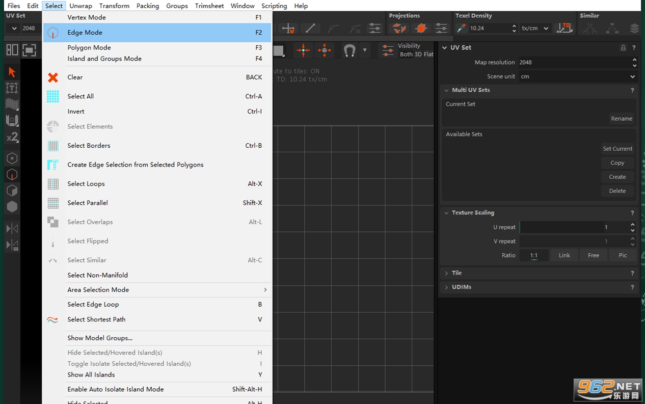The image size is (645, 404).
Task: Switch to island mode solid hexagon icon
Action: tap(12, 207)
